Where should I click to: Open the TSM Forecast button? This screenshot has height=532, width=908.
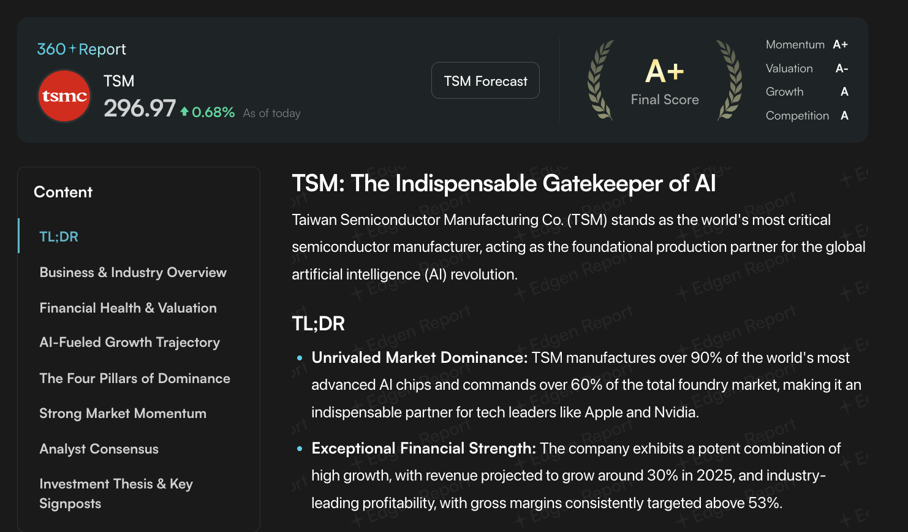point(485,81)
